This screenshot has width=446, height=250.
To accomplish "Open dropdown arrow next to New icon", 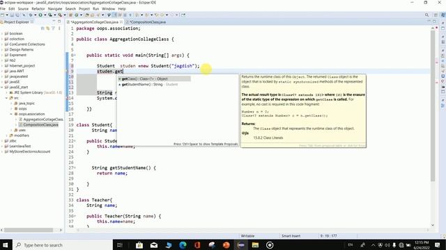I will click(x=7, y=15).
